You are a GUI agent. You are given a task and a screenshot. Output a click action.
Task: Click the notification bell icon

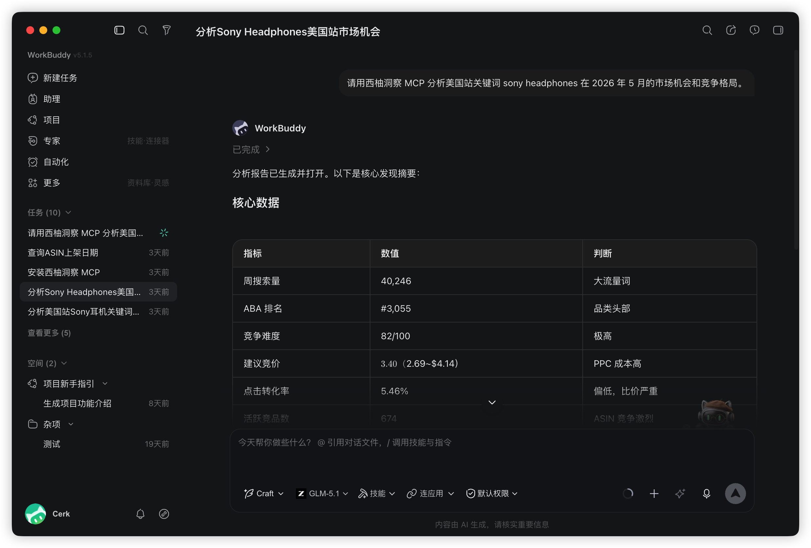click(140, 514)
